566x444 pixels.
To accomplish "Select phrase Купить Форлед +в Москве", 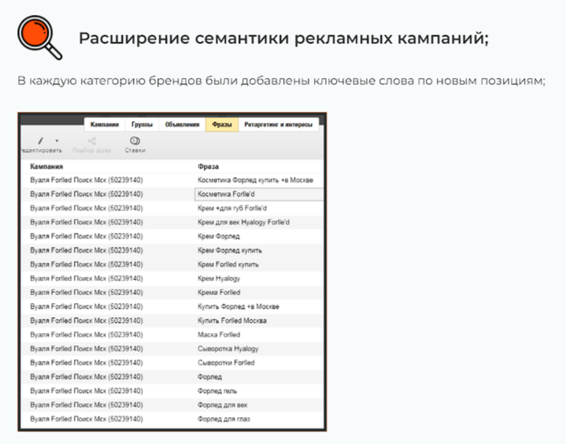I will coord(239,306).
